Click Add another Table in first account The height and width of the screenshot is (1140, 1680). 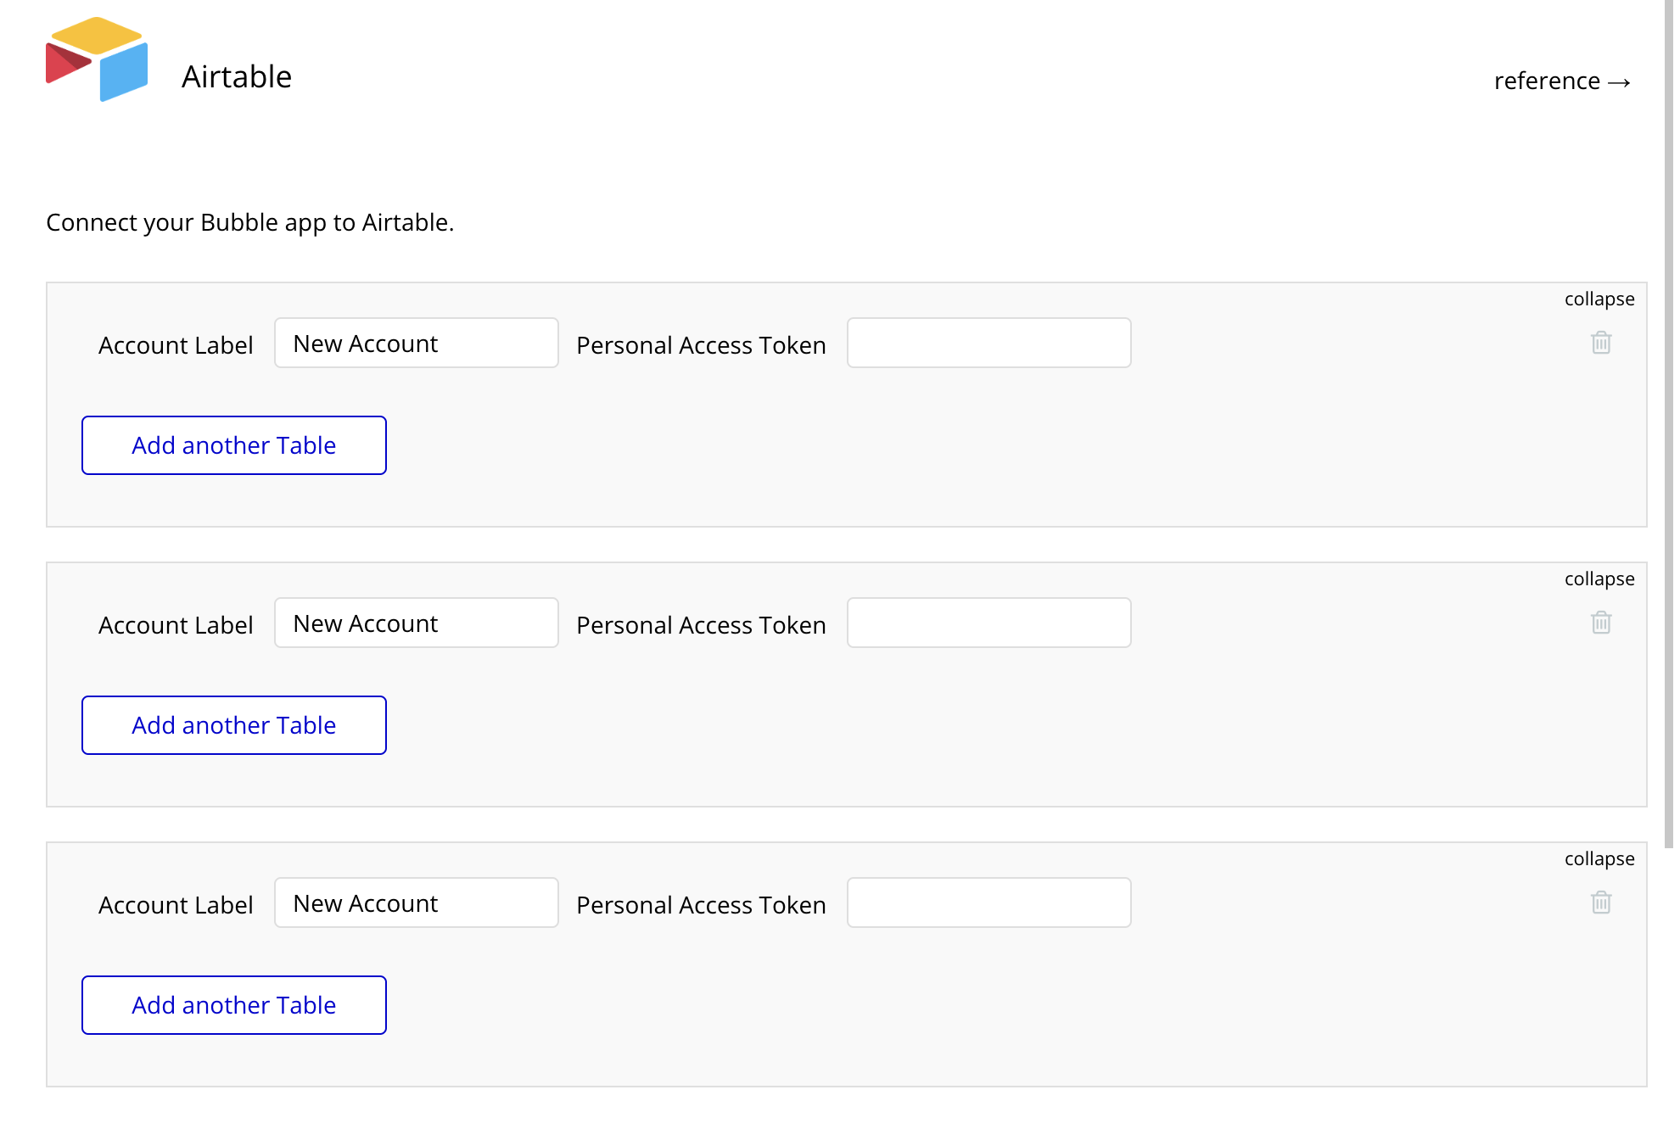[x=234, y=445]
